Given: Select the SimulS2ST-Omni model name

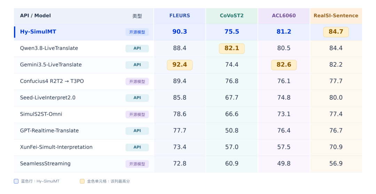Looking at the screenshot, I should tap(41, 114).
